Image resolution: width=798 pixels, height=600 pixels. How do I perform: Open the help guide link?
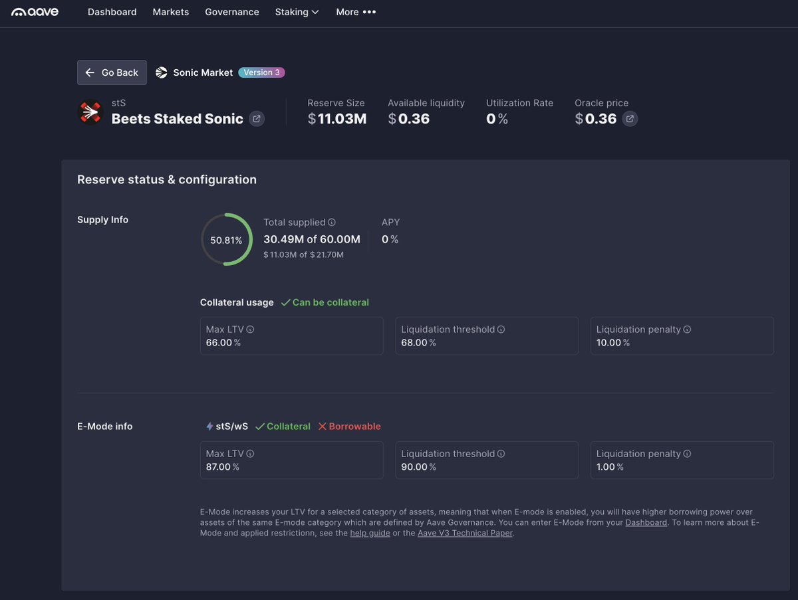pyautogui.click(x=370, y=533)
